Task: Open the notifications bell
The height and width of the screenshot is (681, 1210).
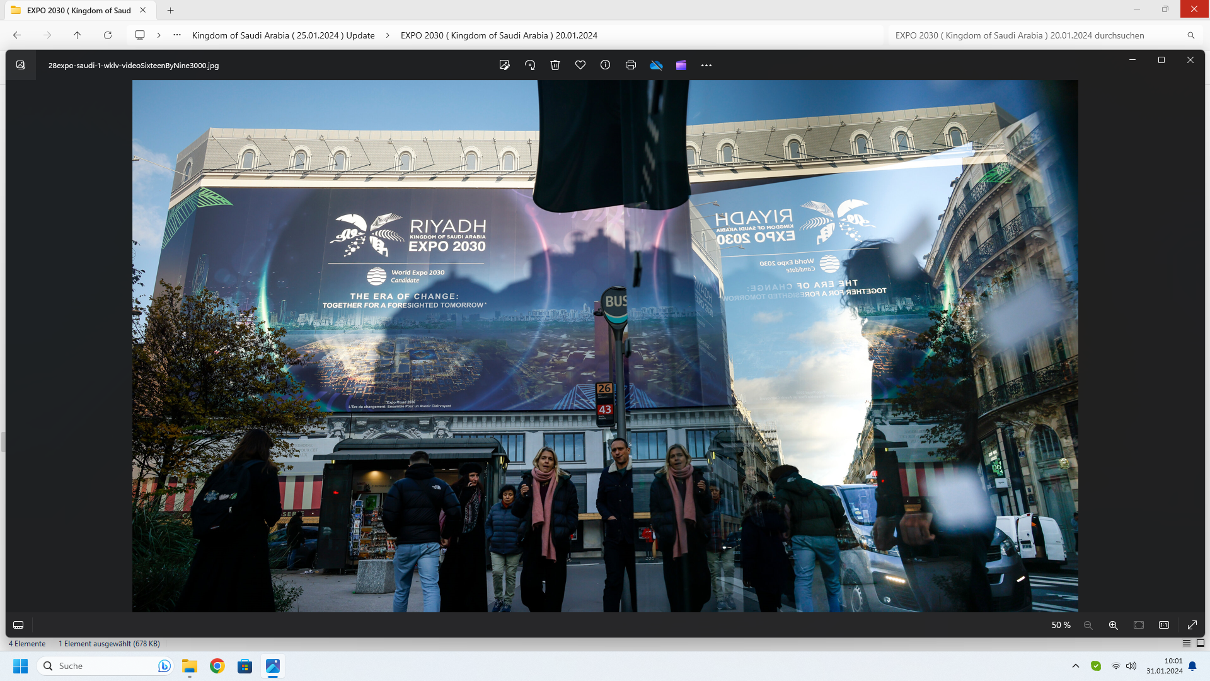Action: point(1192,666)
